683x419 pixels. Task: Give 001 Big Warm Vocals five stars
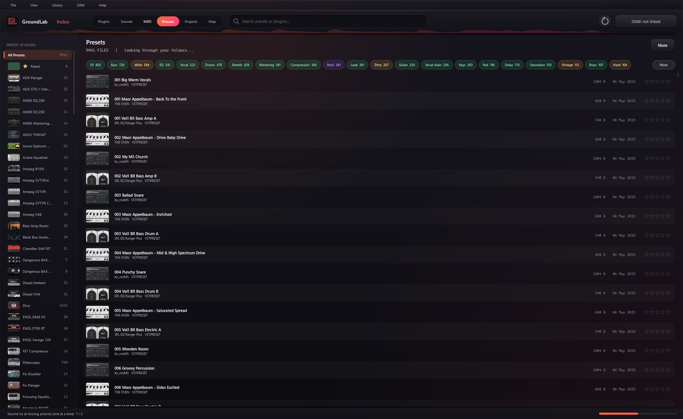click(x=668, y=82)
